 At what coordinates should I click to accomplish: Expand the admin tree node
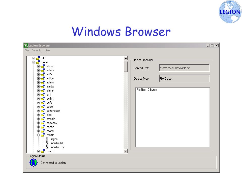tap(38, 82)
